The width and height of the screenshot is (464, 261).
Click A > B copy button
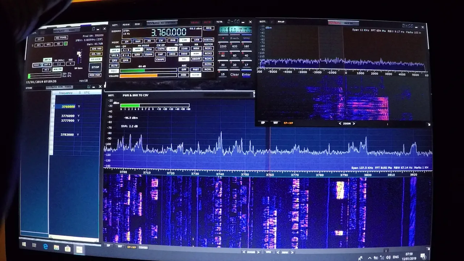126,50
